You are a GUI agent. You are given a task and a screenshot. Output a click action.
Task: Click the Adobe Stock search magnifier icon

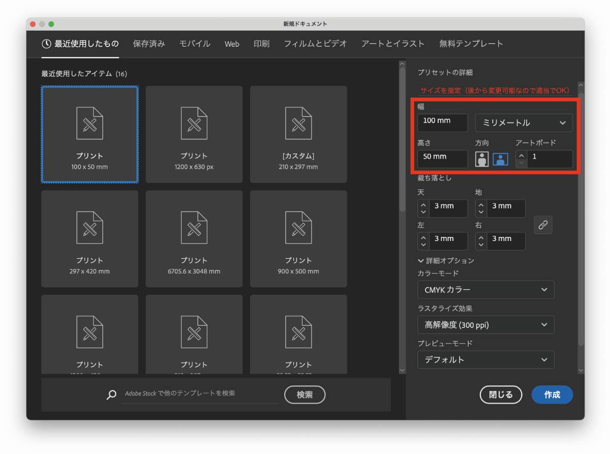coord(111,395)
